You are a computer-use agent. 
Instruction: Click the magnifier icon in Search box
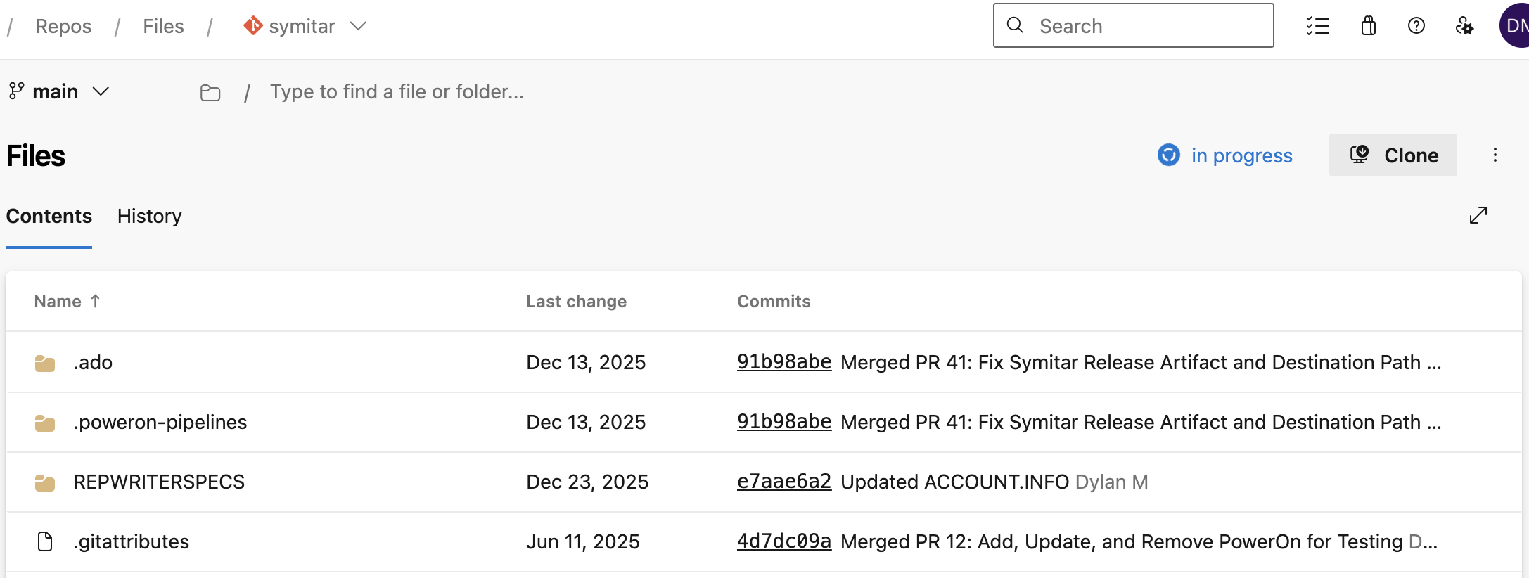(1015, 25)
